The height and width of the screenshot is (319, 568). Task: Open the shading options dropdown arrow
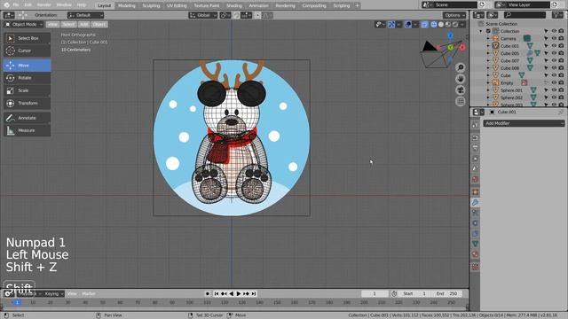pos(462,25)
